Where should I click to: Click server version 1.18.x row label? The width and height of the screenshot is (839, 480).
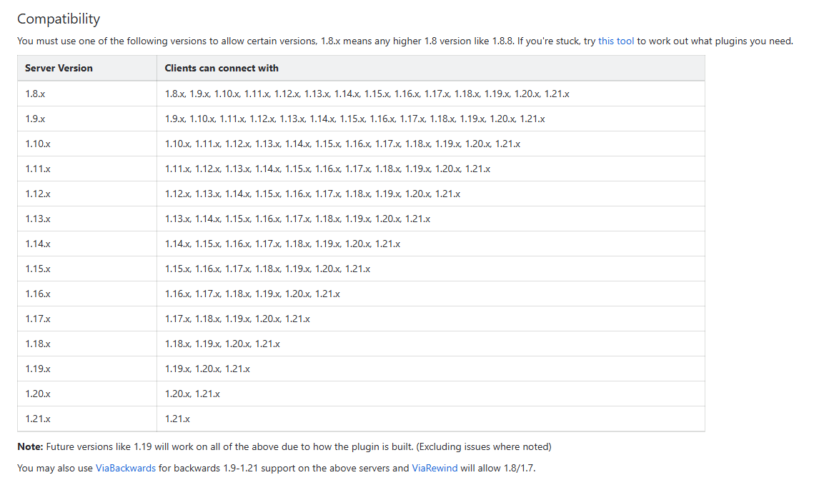(x=38, y=344)
